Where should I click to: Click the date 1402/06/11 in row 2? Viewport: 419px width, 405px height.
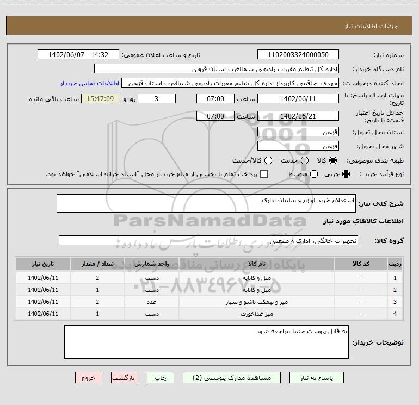pos(43,290)
